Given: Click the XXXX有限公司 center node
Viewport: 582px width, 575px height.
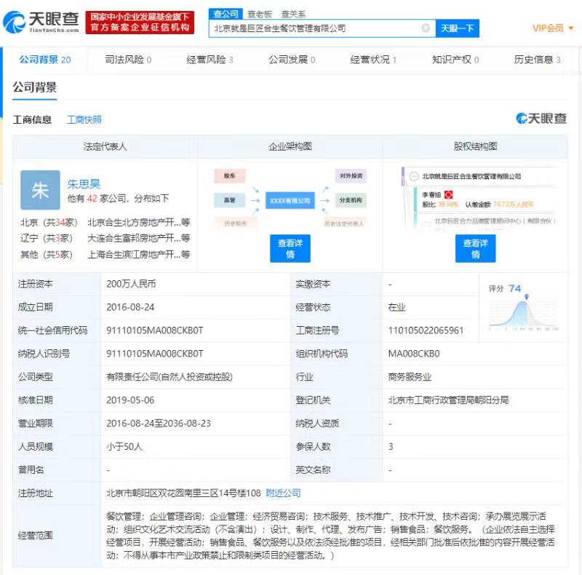Looking at the screenshot, I should [290, 201].
